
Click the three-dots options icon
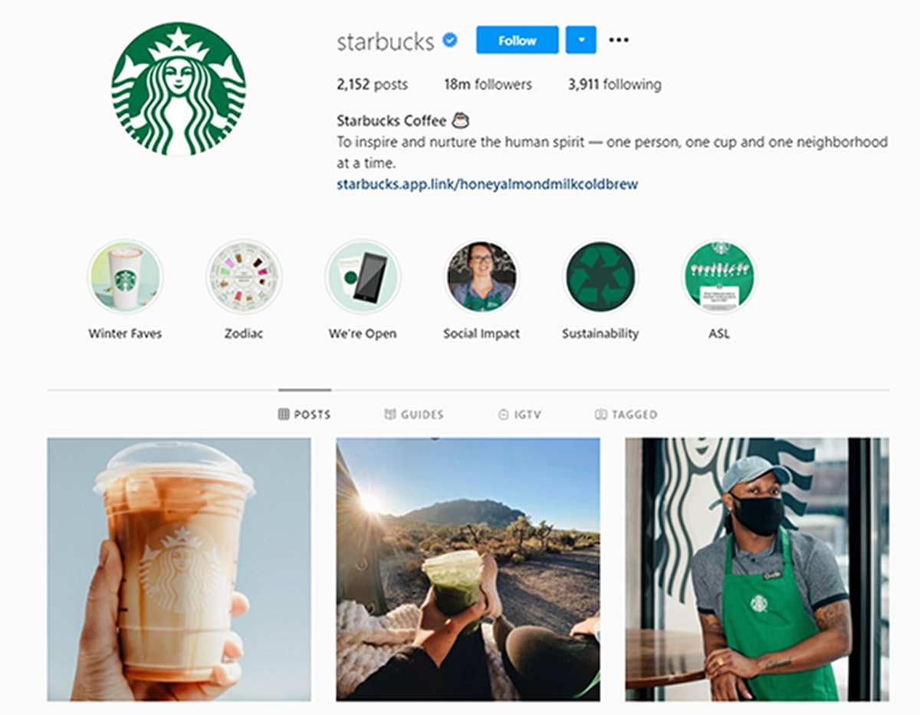(x=619, y=40)
